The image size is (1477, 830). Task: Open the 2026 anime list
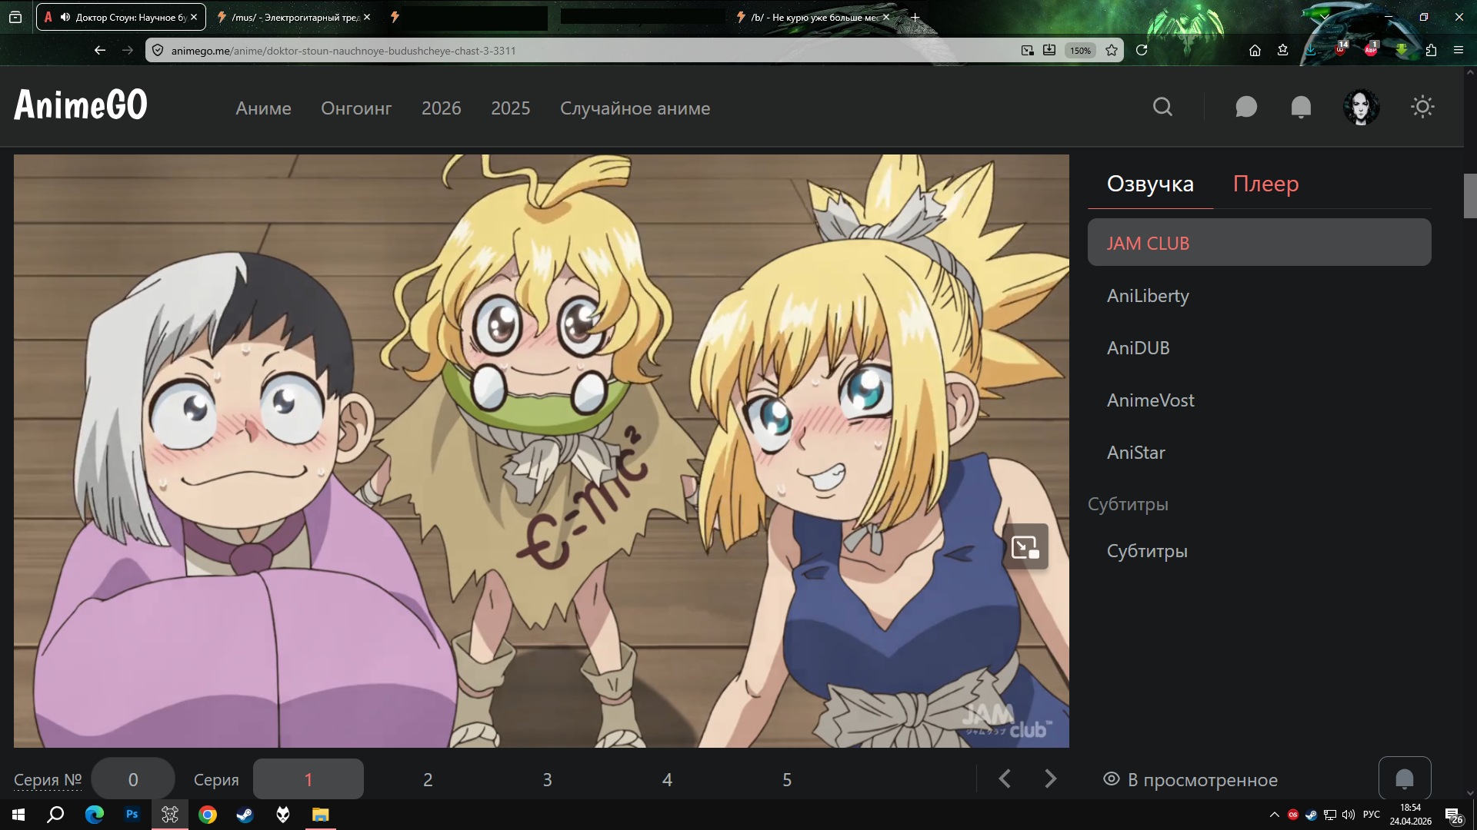tap(442, 108)
